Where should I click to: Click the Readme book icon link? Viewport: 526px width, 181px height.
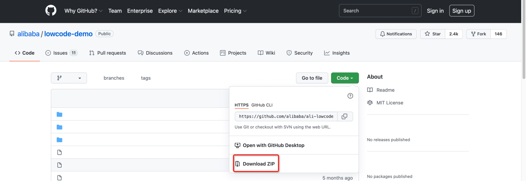point(370,90)
